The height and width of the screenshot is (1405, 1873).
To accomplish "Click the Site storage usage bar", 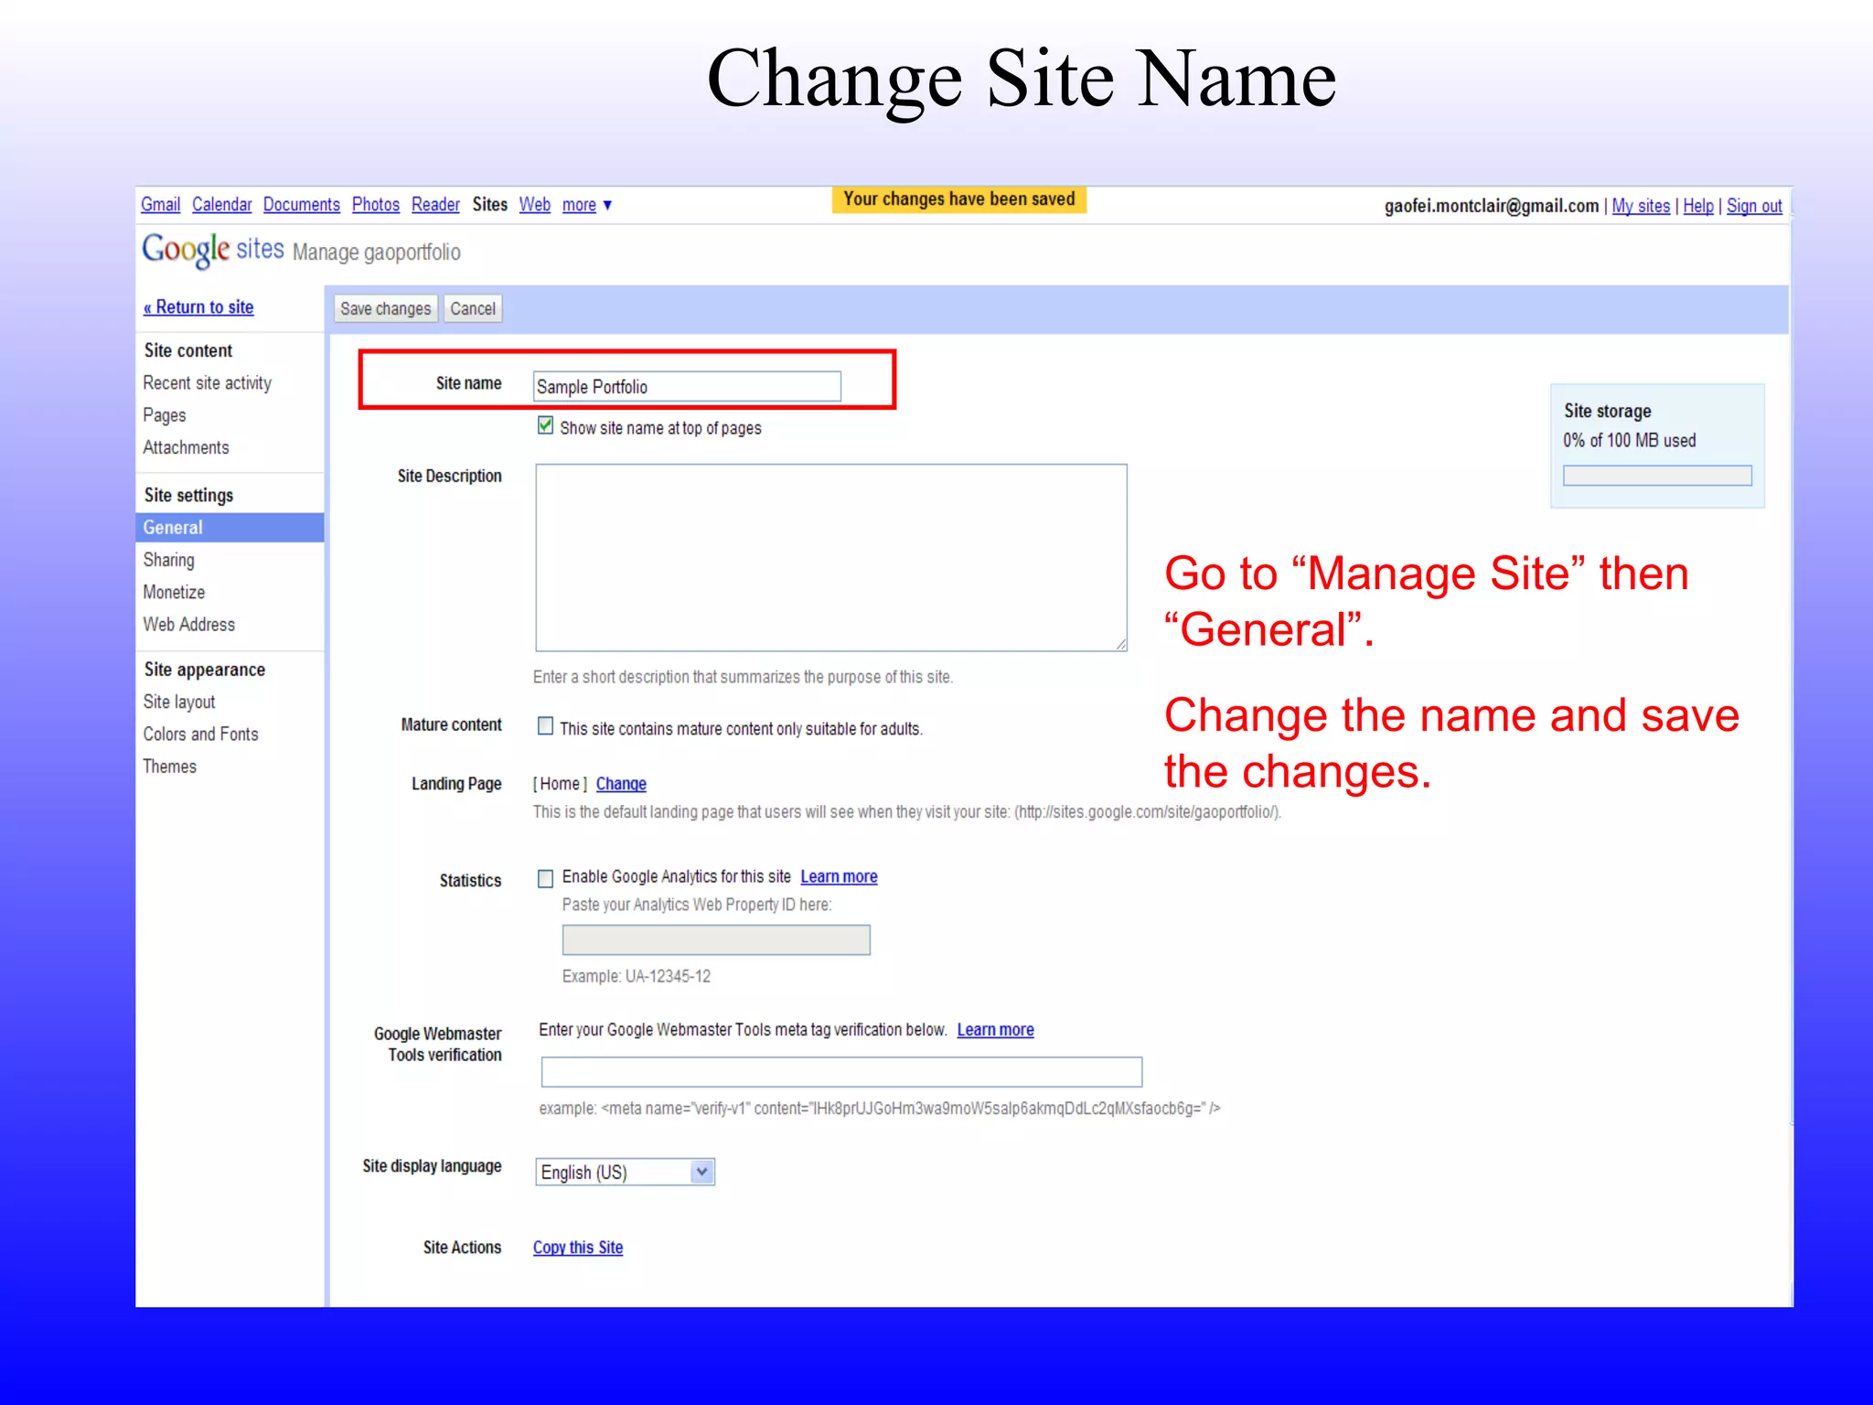I will [x=1657, y=476].
